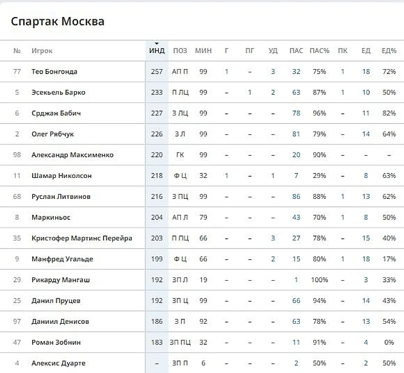Click the Г goals column header

226,51
